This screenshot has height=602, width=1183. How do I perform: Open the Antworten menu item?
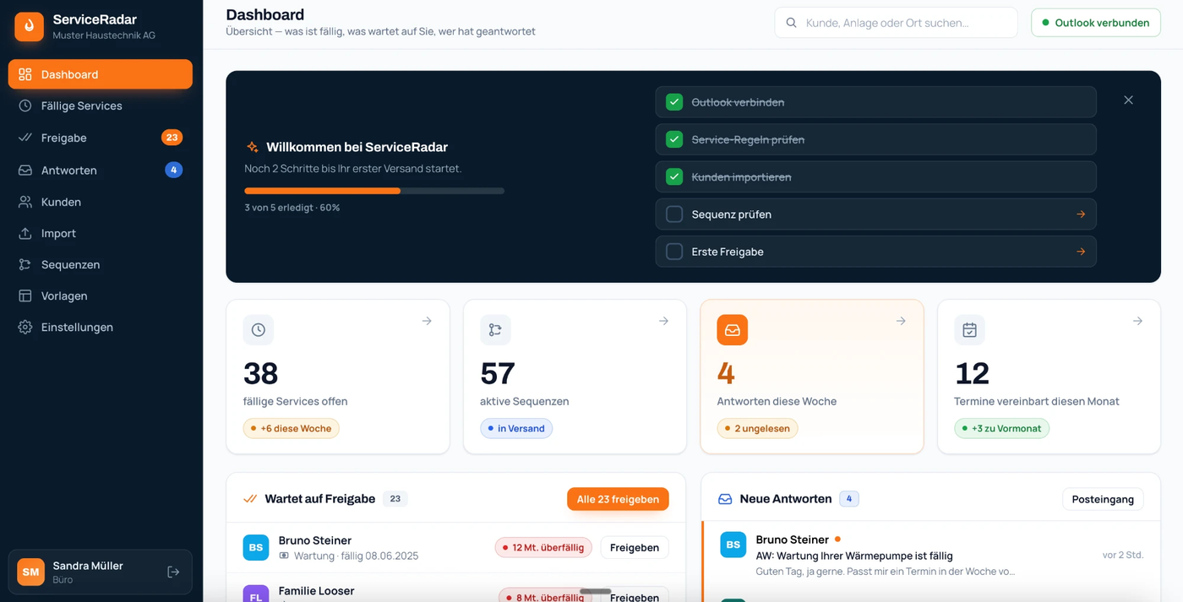[101, 170]
